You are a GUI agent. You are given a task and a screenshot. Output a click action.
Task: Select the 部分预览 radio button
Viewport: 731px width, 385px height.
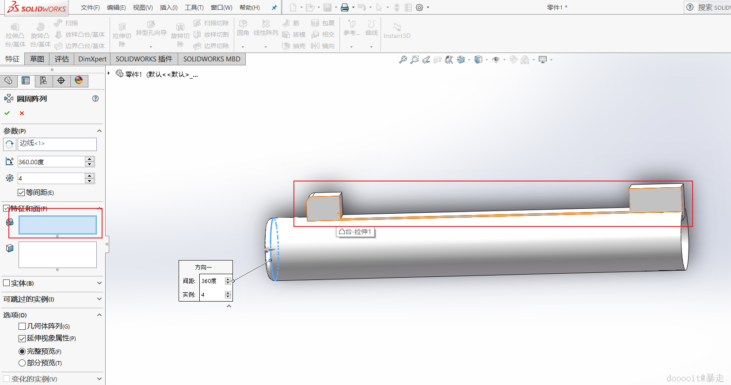[22, 363]
